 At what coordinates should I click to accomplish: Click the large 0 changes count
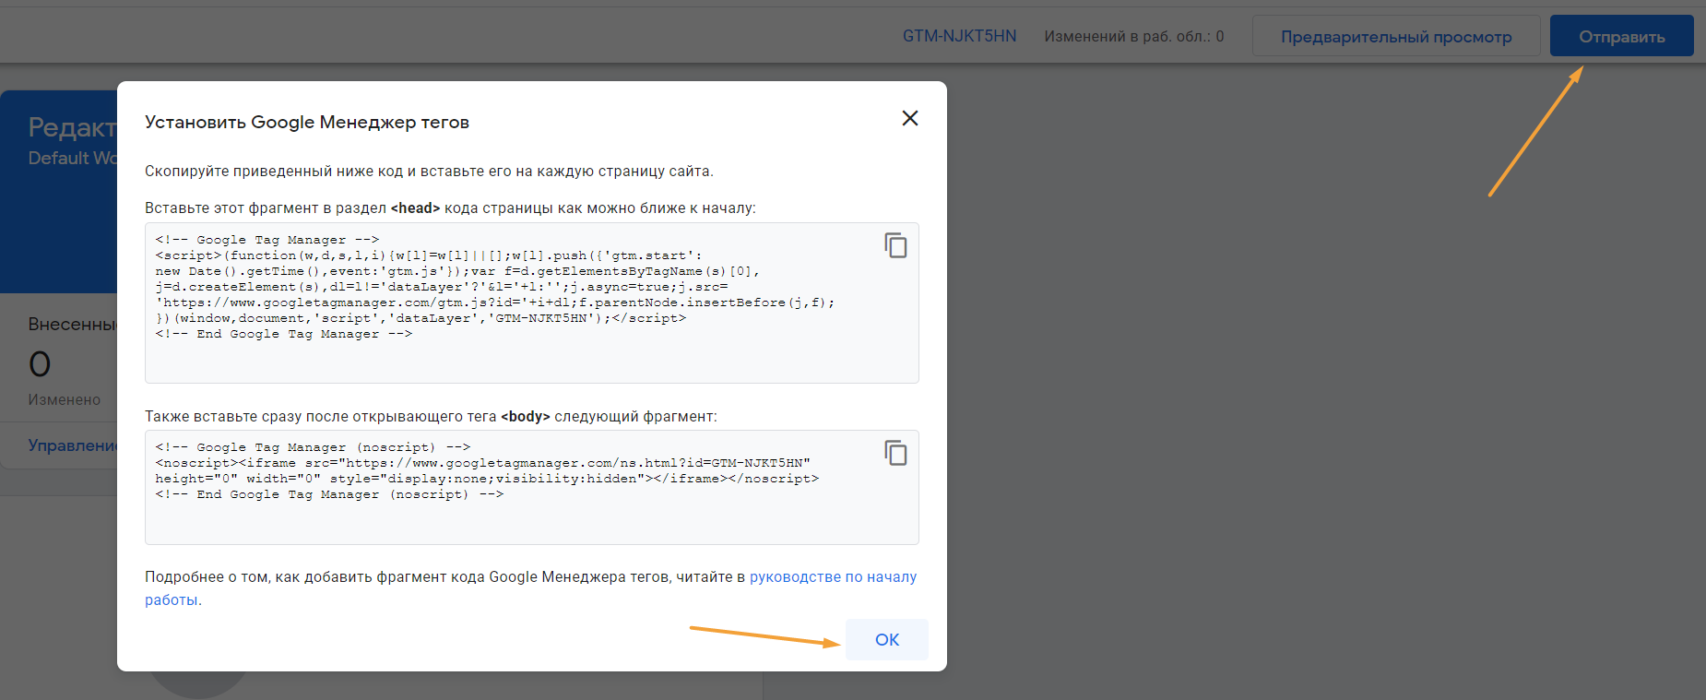point(40,364)
